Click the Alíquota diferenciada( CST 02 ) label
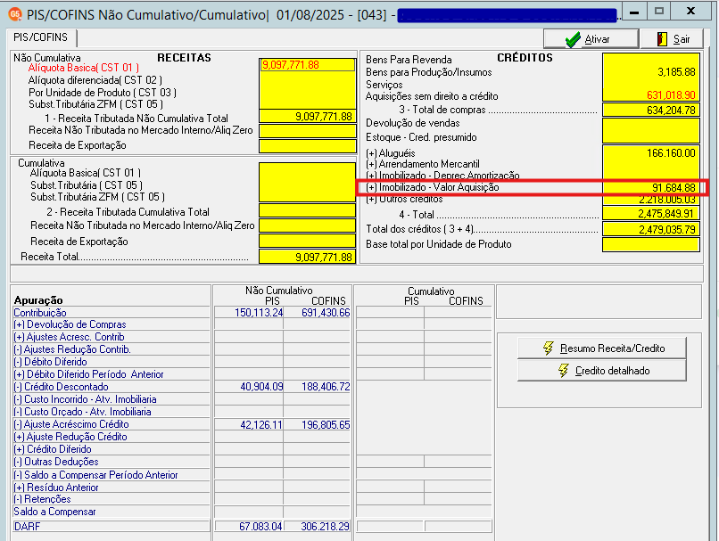719x541 pixels. pyautogui.click(x=95, y=80)
